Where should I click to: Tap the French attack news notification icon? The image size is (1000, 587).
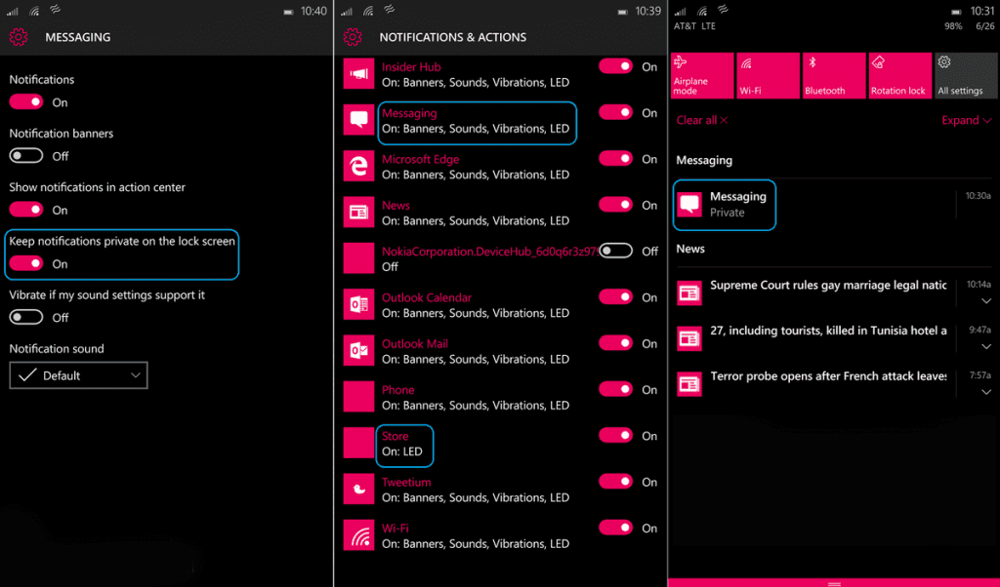click(689, 384)
